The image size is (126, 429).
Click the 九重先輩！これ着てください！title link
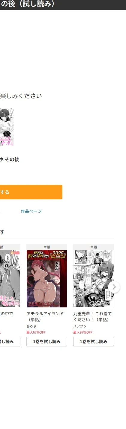click(93, 316)
